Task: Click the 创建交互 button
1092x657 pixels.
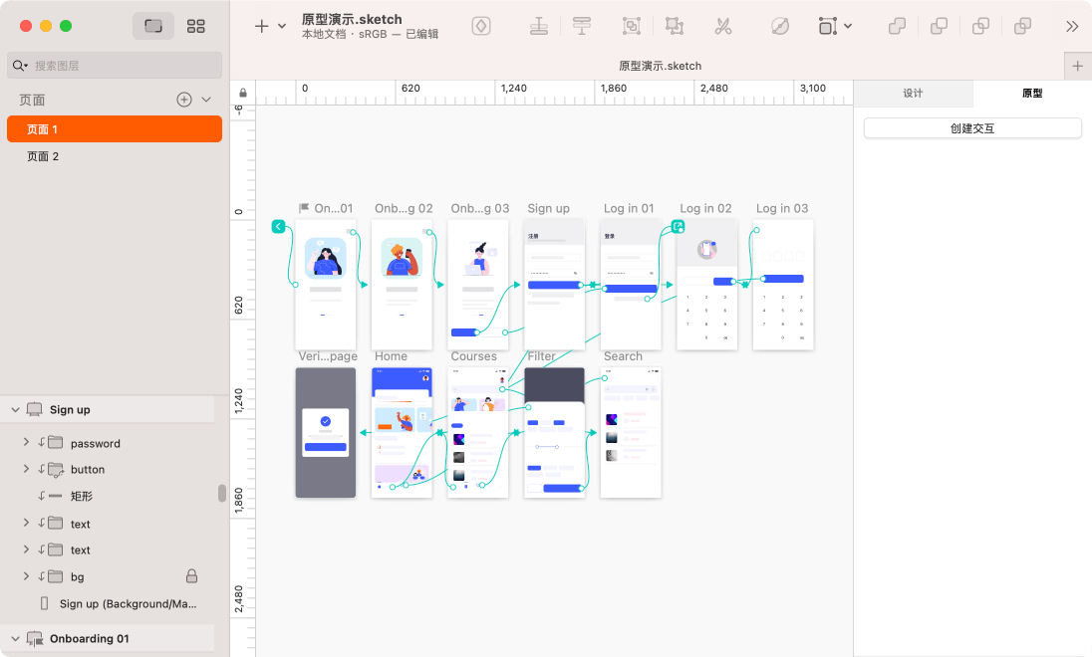Action: click(972, 128)
